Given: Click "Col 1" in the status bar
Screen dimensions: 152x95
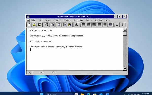Looking at the screenshot, I should coord(54,72).
